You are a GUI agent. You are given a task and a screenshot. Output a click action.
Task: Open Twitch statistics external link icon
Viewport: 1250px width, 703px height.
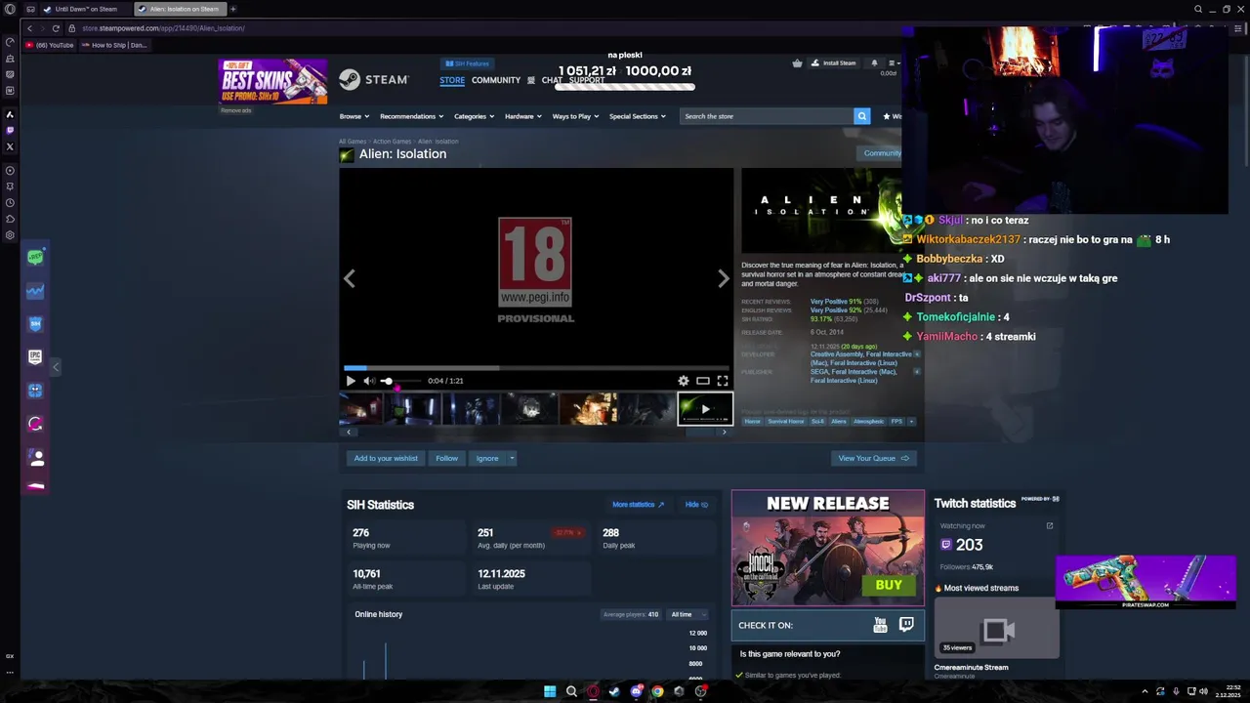[x=1050, y=525]
